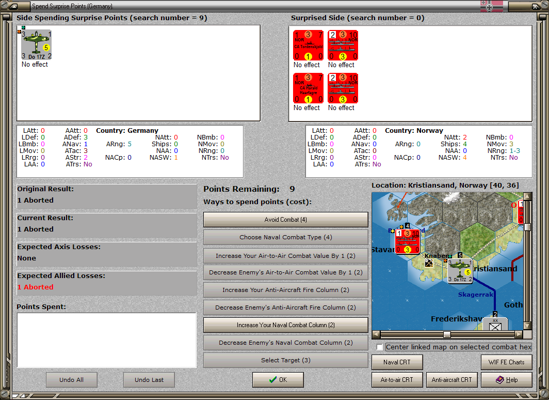Select the CA Harald Haarfagre ship counter

pyautogui.click(x=308, y=88)
